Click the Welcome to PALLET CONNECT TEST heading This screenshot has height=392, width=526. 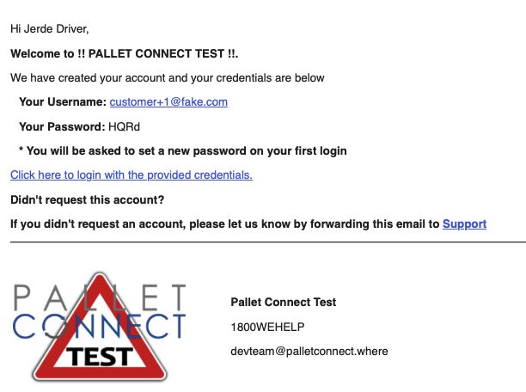click(124, 53)
